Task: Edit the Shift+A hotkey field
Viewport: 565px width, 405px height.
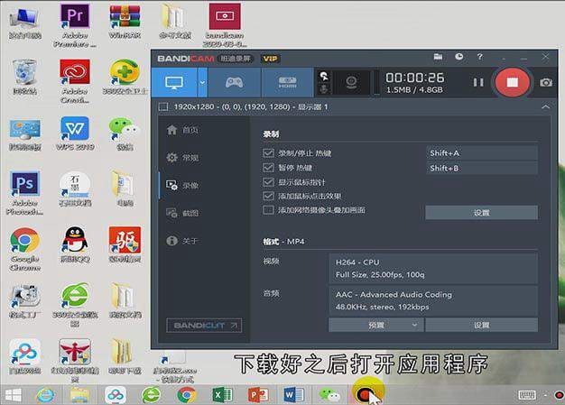Action: tap(482, 153)
